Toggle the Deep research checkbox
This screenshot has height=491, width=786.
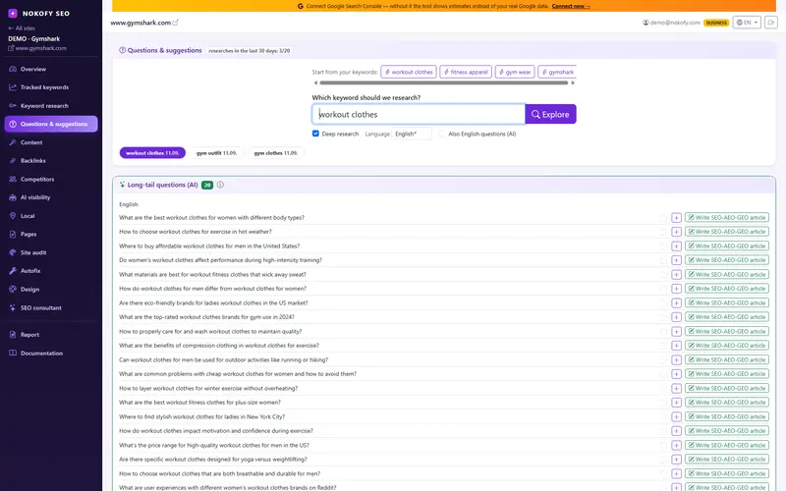click(x=315, y=134)
